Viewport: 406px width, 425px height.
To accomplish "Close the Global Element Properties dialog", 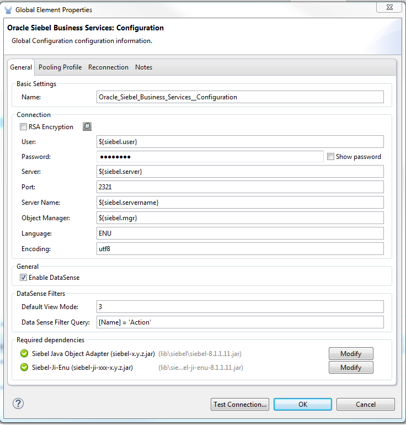I will pos(389,7).
